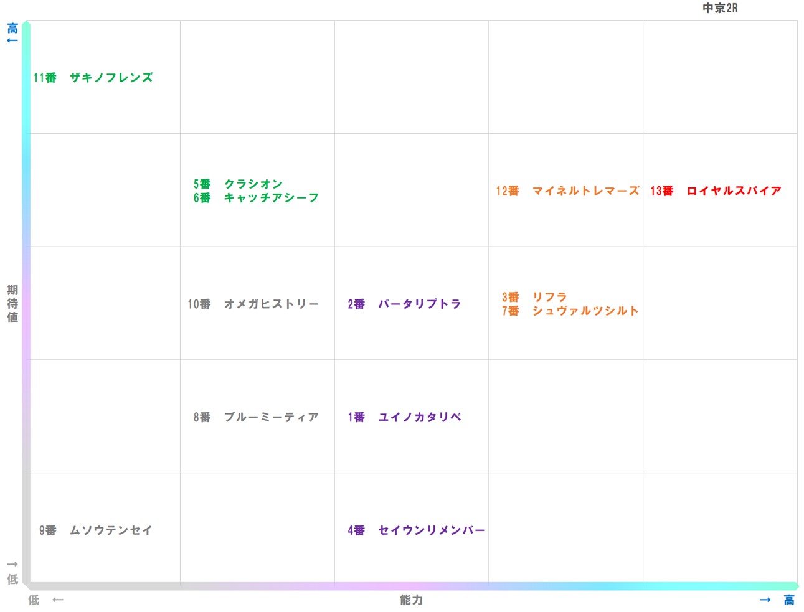
Task: Select 1番 ユイノカタリベ
Action: (x=404, y=417)
